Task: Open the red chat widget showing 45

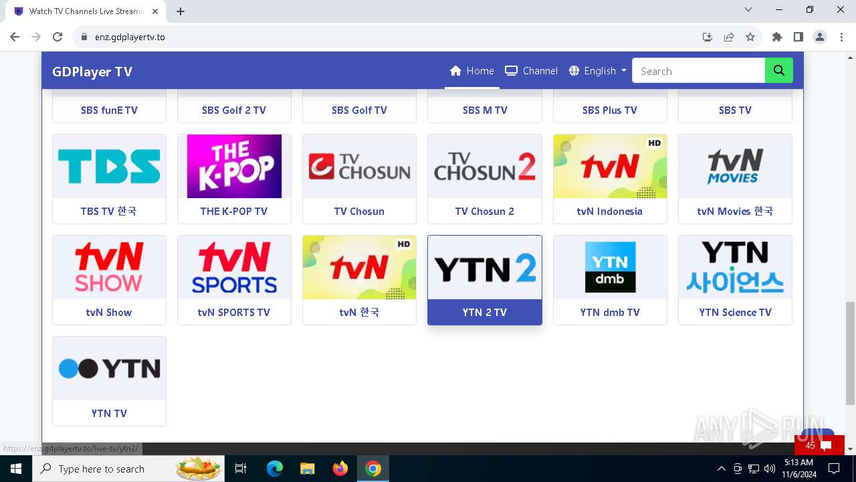Action: click(819, 445)
